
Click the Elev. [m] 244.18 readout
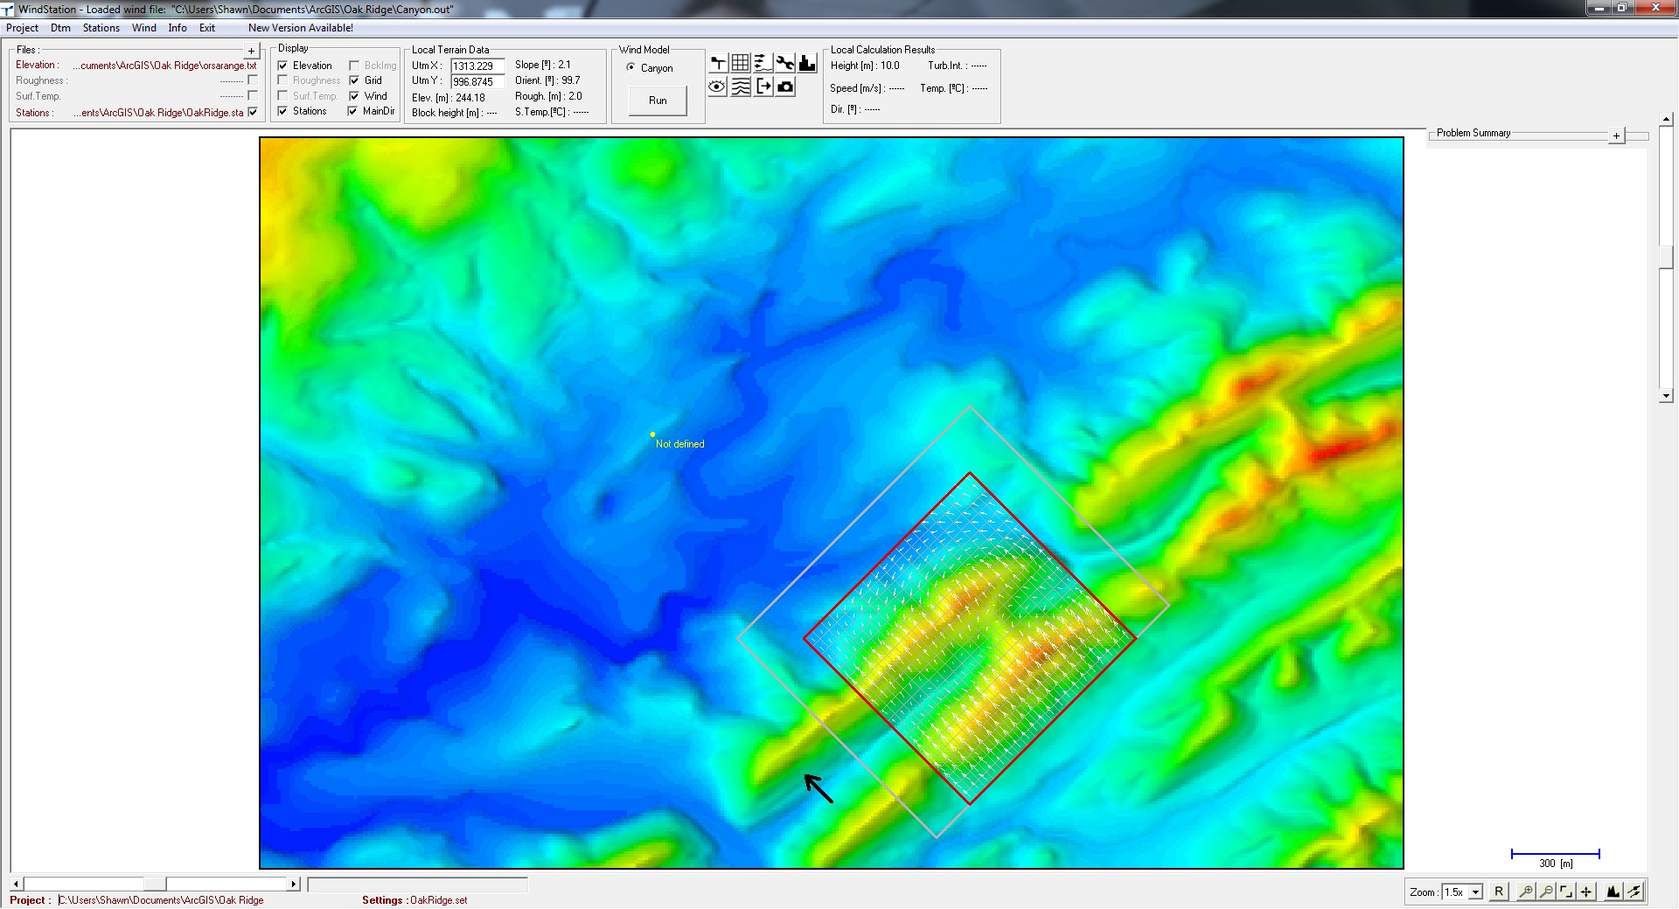tap(449, 98)
